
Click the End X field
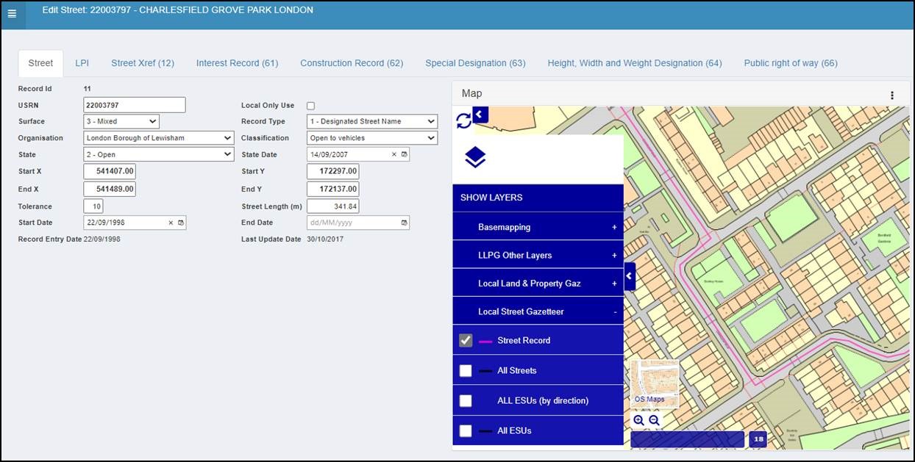pos(110,189)
